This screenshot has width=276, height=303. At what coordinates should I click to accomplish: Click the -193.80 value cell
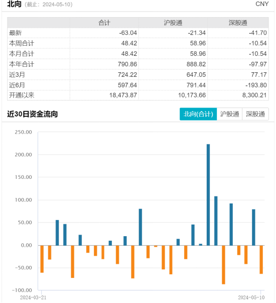coord(256,85)
